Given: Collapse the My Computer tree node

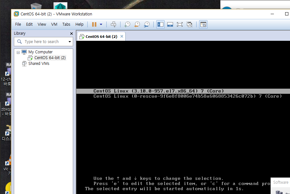Looking at the screenshot, I should coord(18,52).
